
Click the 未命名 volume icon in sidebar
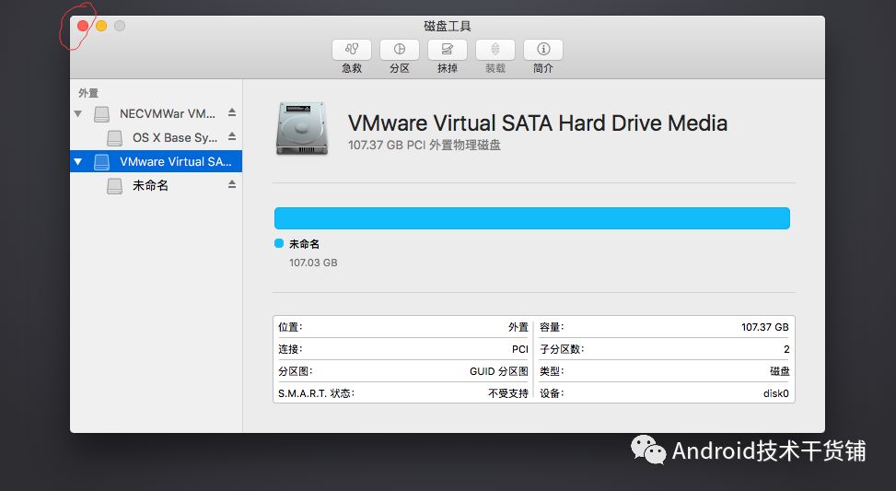point(115,186)
